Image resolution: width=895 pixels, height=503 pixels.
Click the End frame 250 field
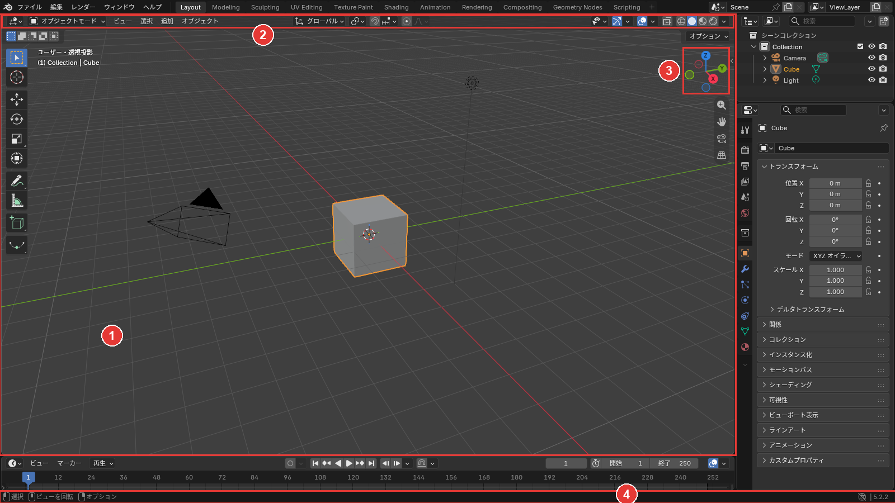tap(675, 463)
